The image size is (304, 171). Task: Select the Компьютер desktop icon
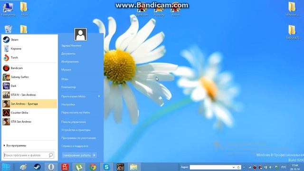point(8,9)
